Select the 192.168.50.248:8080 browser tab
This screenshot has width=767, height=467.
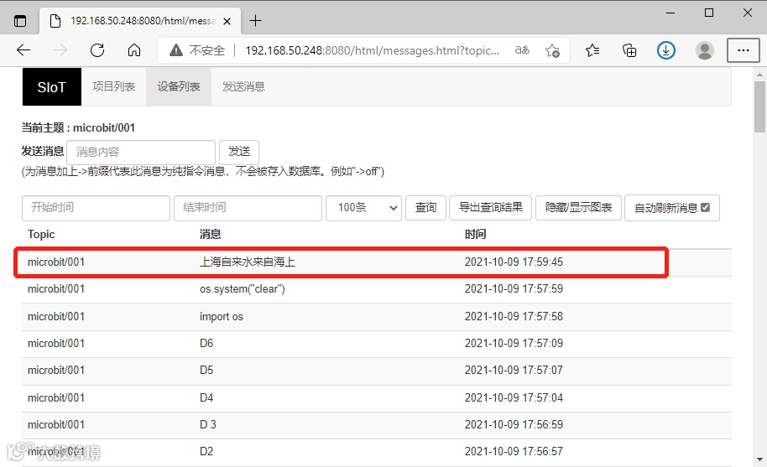(140, 21)
